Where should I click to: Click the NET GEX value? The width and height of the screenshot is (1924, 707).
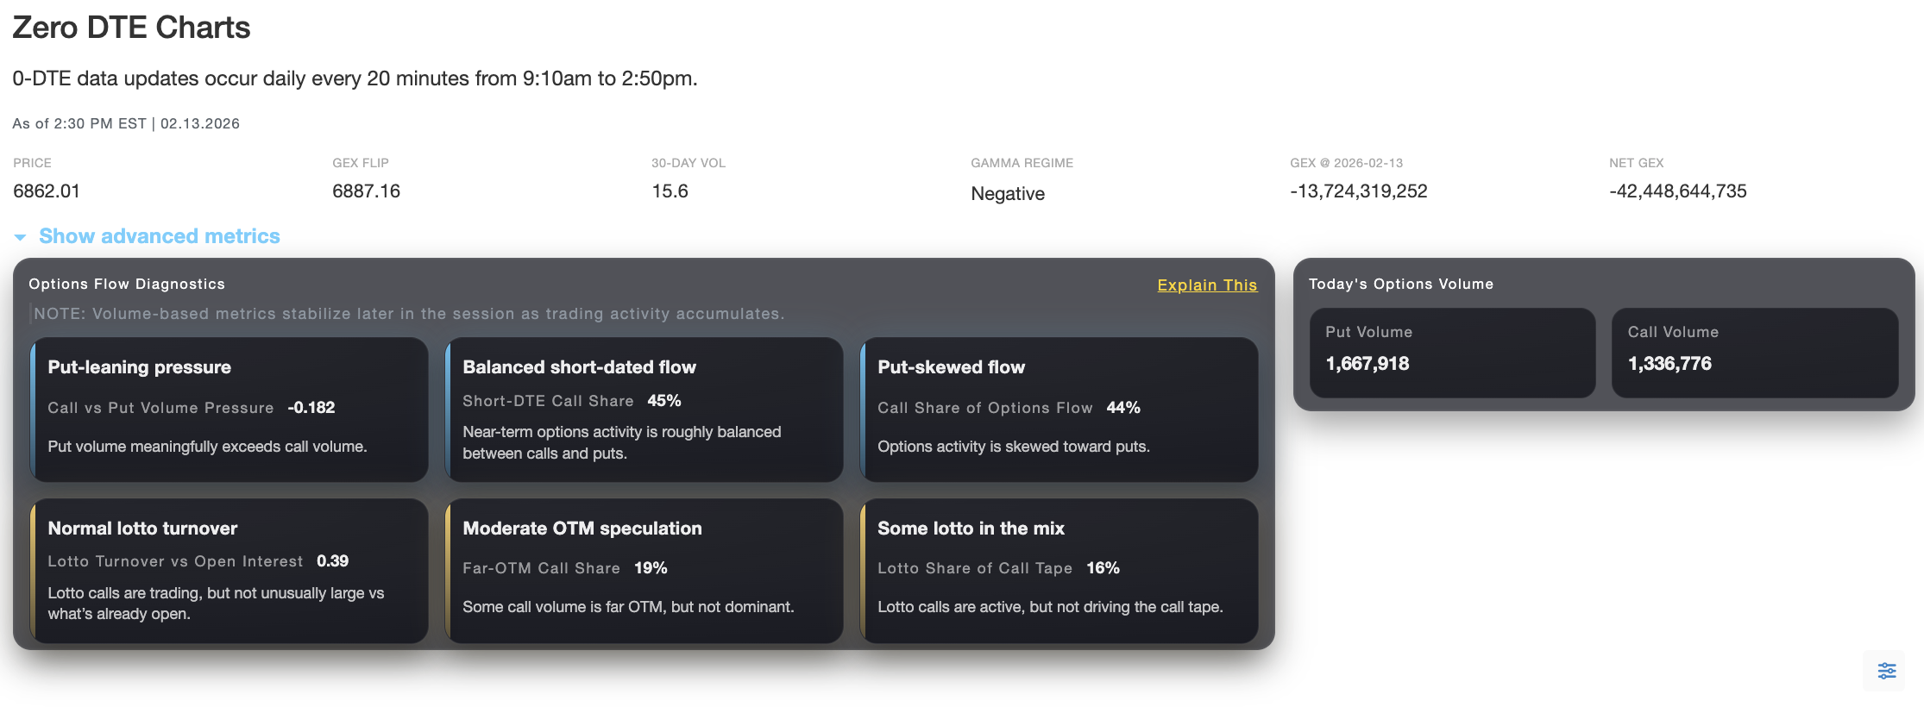[1677, 191]
